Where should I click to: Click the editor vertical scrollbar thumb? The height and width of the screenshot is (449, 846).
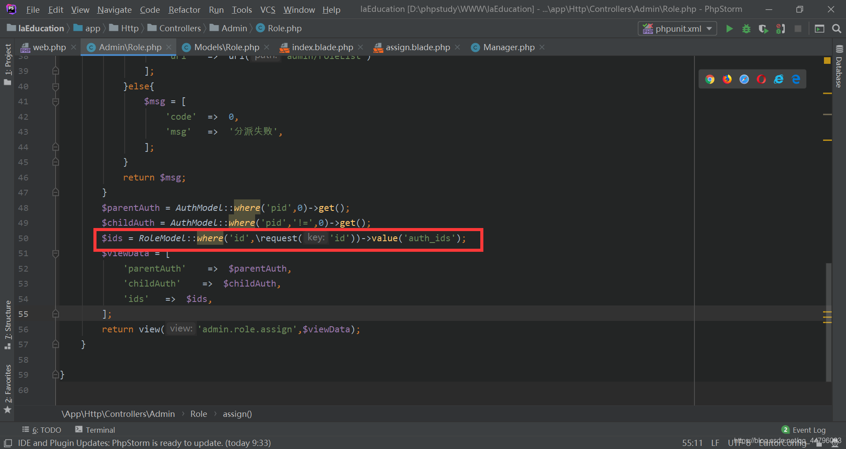click(828, 322)
